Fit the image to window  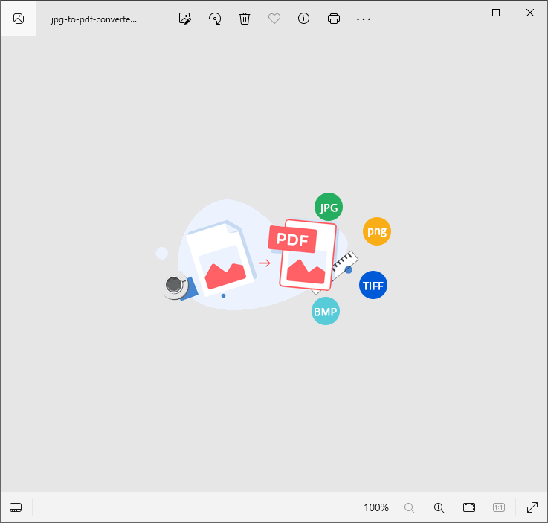(x=469, y=507)
